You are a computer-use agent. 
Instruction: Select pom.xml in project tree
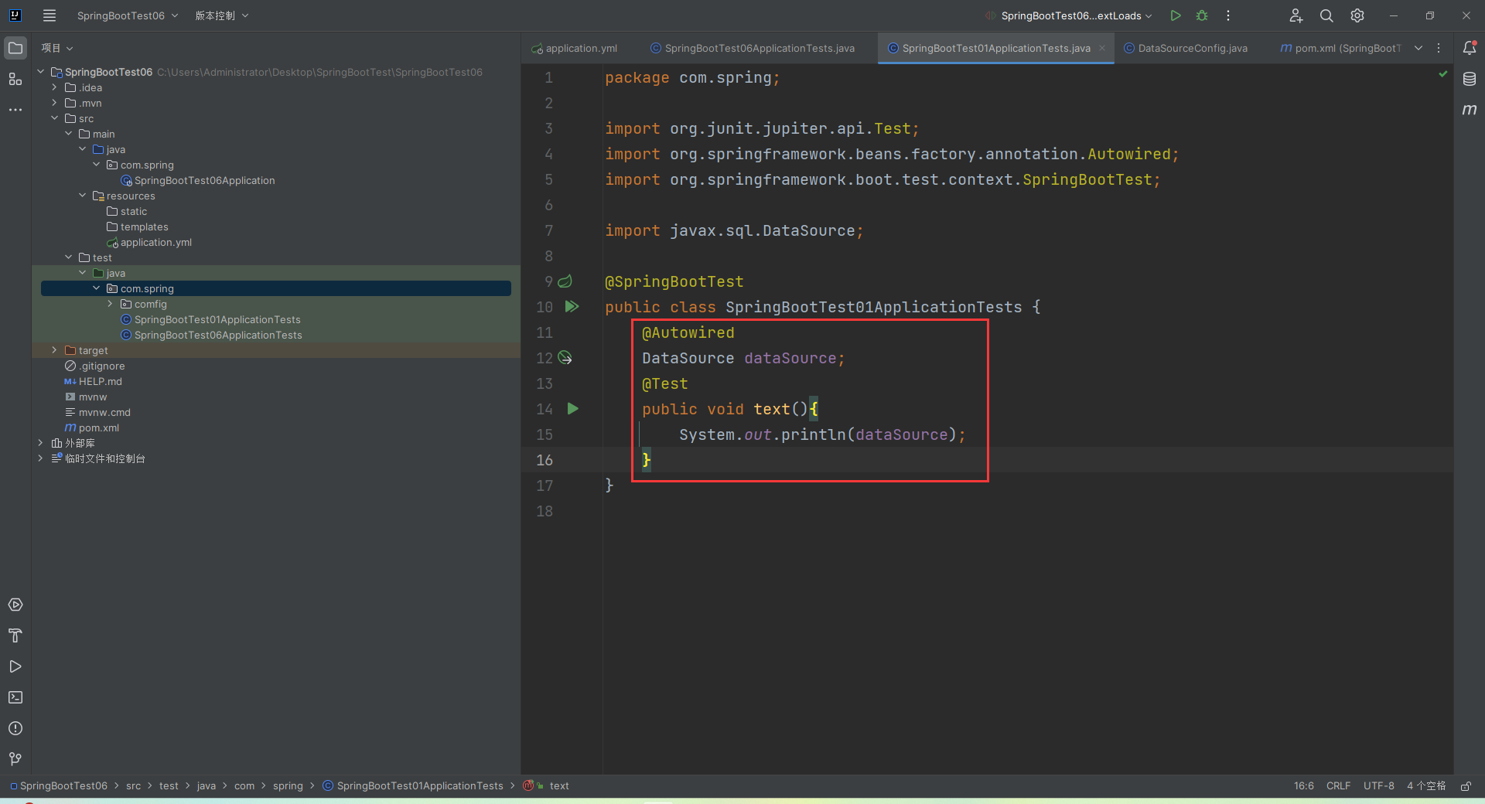(x=98, y=428)
